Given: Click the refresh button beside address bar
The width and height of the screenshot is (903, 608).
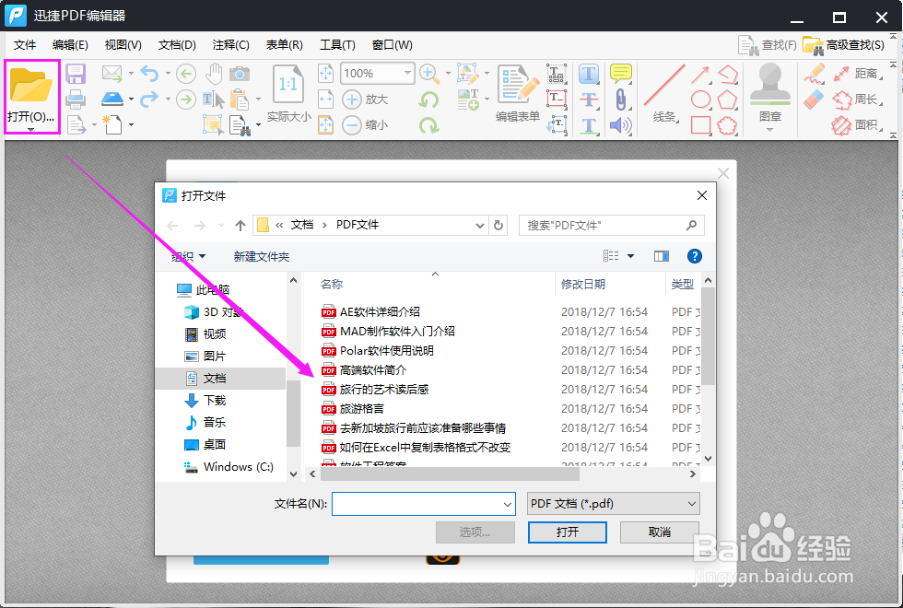Looking at the screenshot, I should click(498, 225).
